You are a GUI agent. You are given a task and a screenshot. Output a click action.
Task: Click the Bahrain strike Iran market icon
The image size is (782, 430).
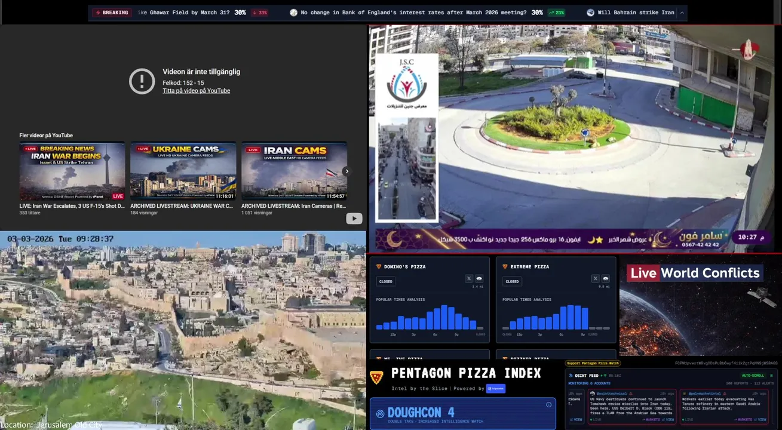590,13
